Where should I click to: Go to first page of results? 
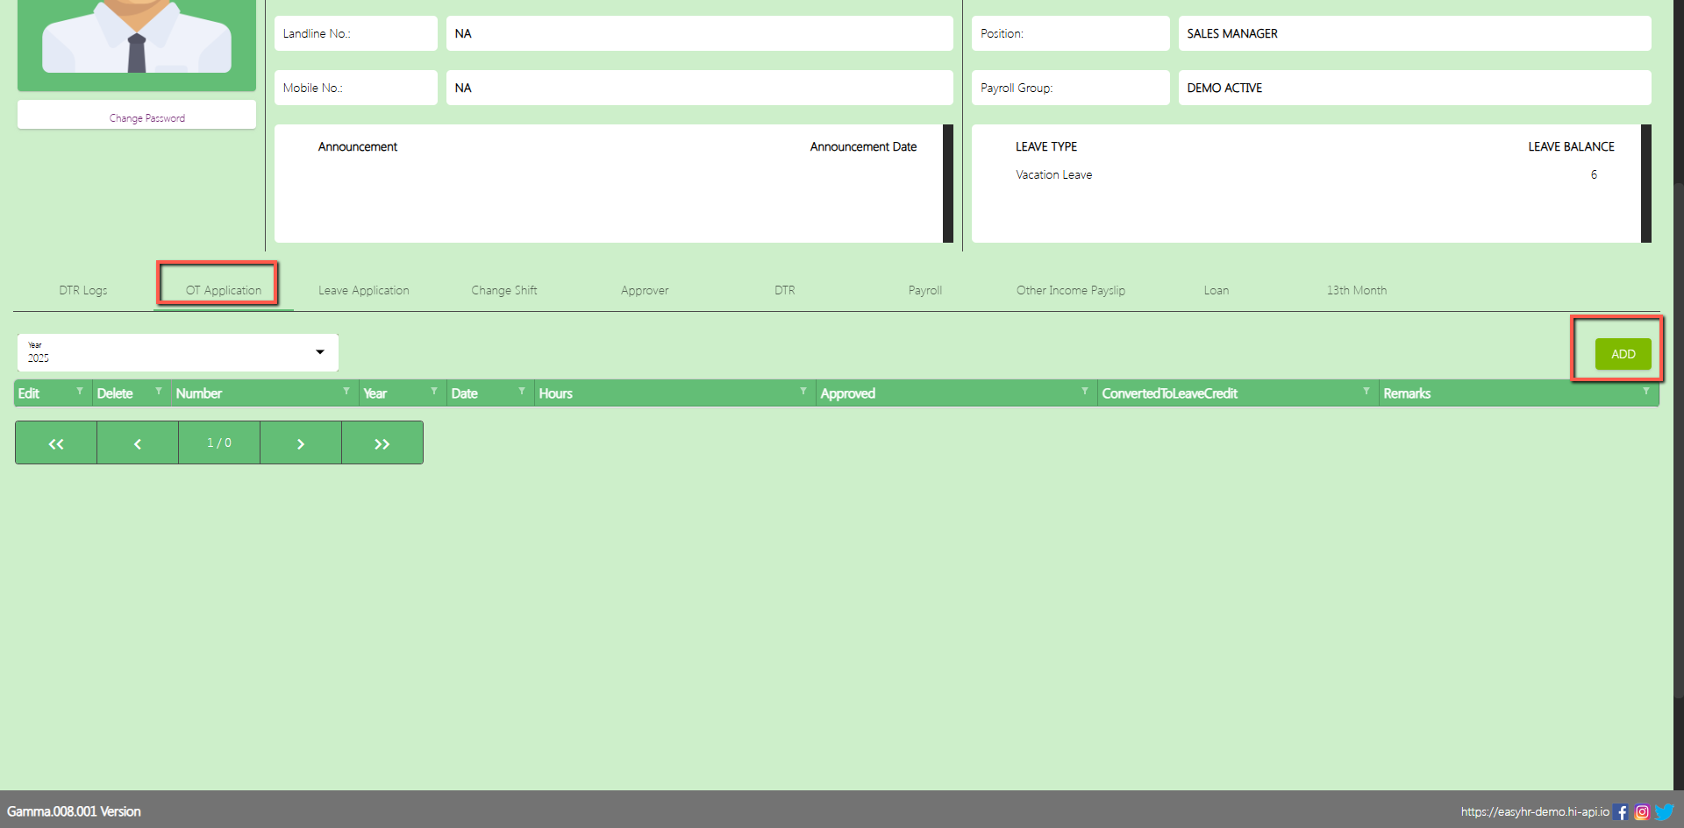56,443
